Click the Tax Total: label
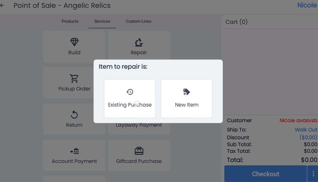The width and height of the screenshot is (318, 182). click(239, 151)
